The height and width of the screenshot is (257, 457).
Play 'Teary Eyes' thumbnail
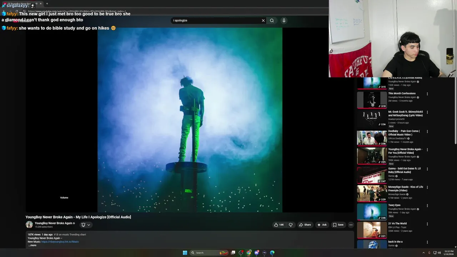[x=372, y=212]
